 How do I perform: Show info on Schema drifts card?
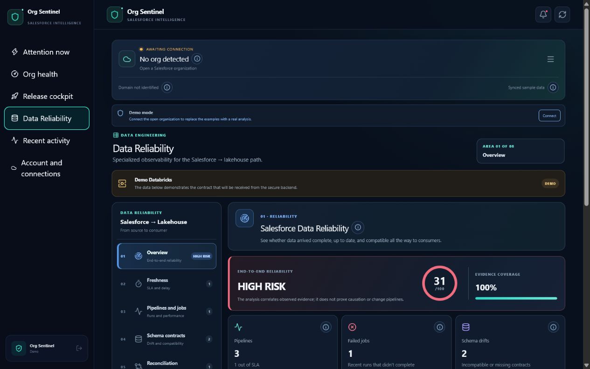coord(553,327)
